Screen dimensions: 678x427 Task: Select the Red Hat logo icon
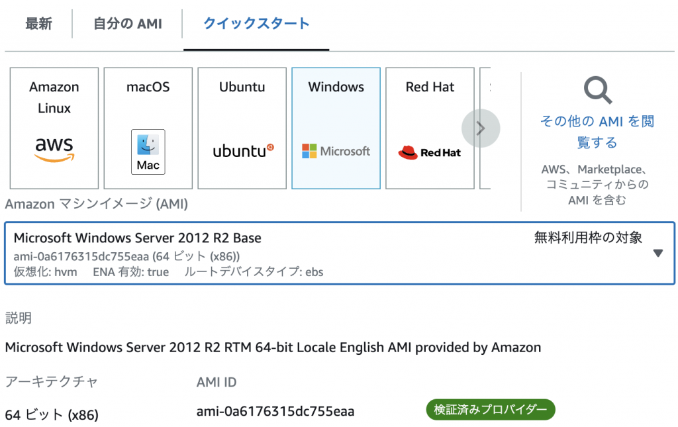[429, 152]
